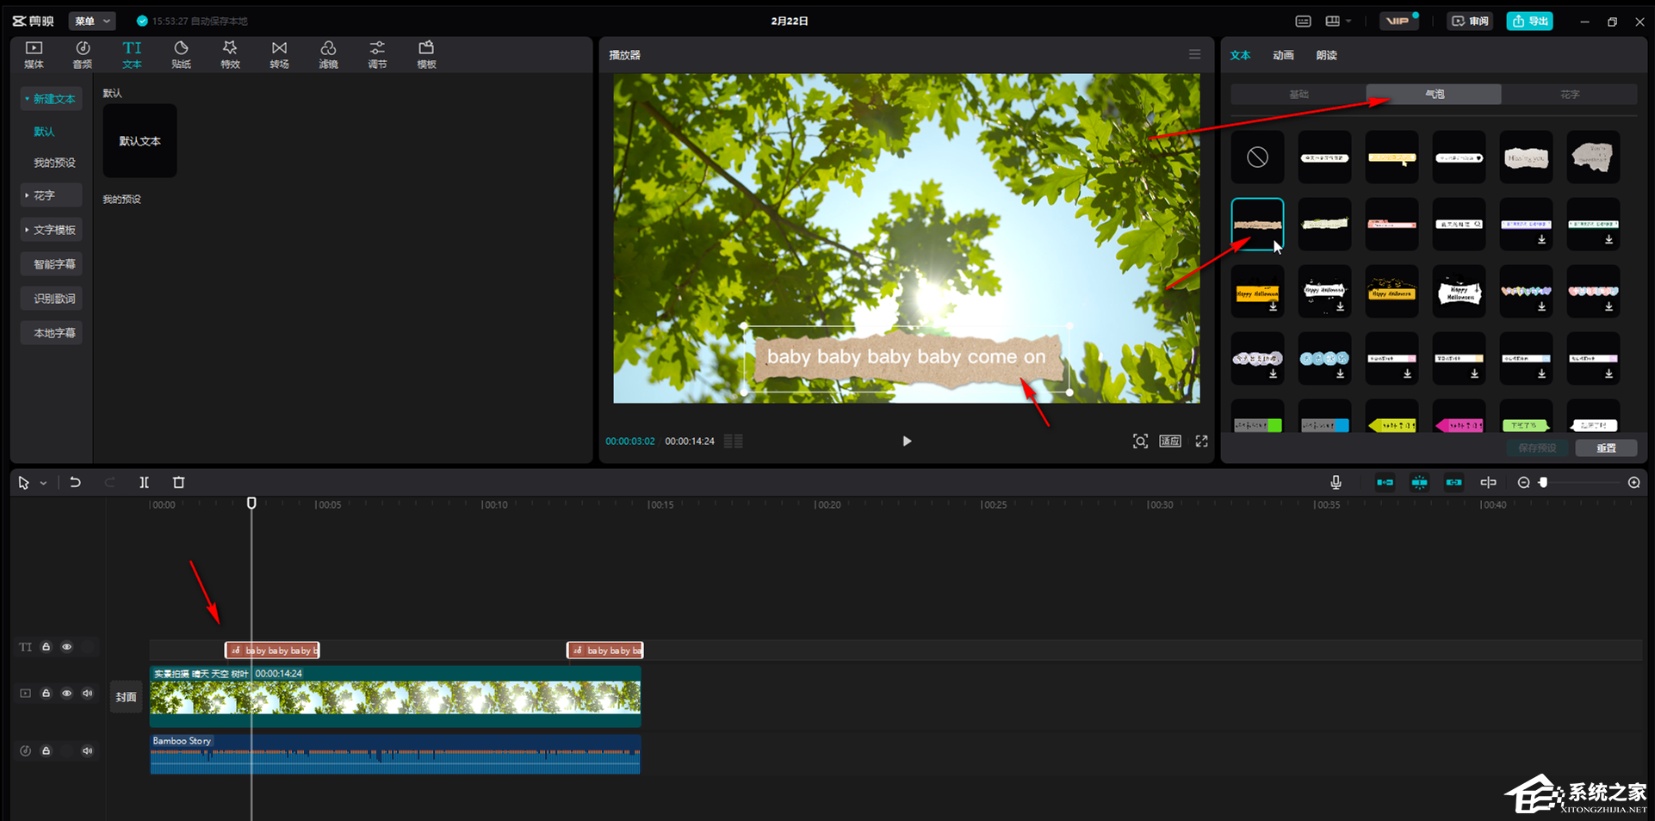Open the Transitions (转场) panel

tap(279, 54)
